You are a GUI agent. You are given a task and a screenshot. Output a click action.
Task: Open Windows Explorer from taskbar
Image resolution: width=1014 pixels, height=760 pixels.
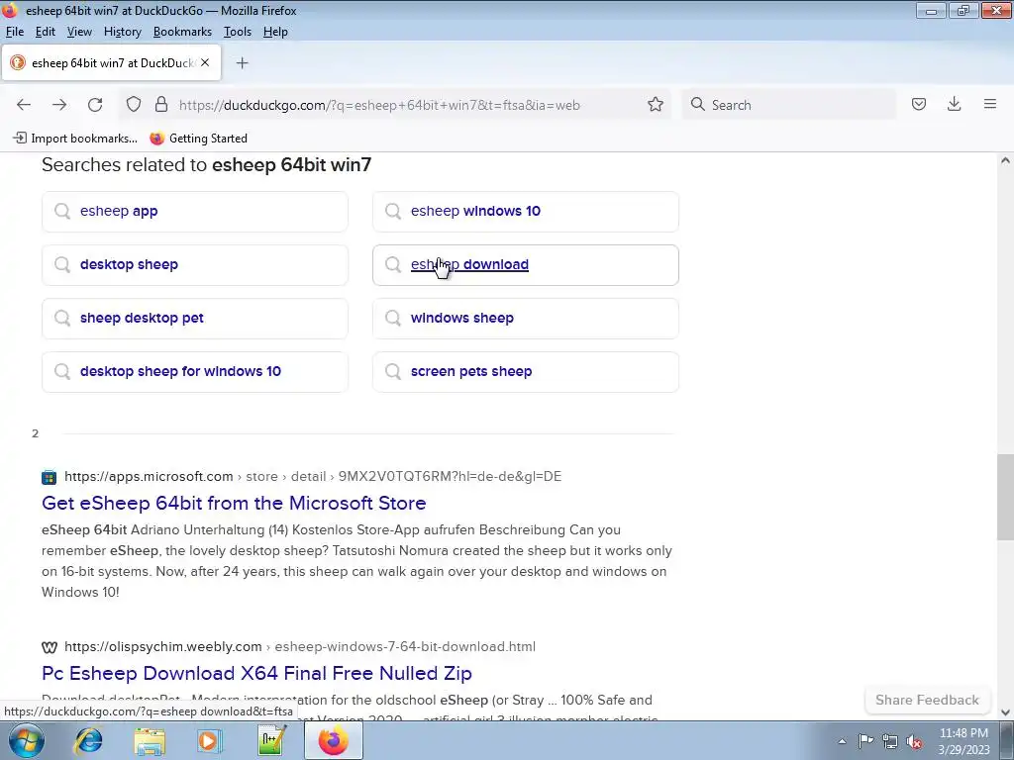[150, 740]
